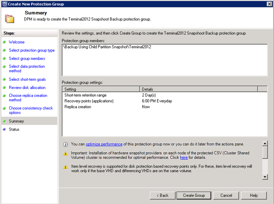This screenshot has width=274, height=204.
Task: Click the Setting column header
Action: [x=101, y=89]
